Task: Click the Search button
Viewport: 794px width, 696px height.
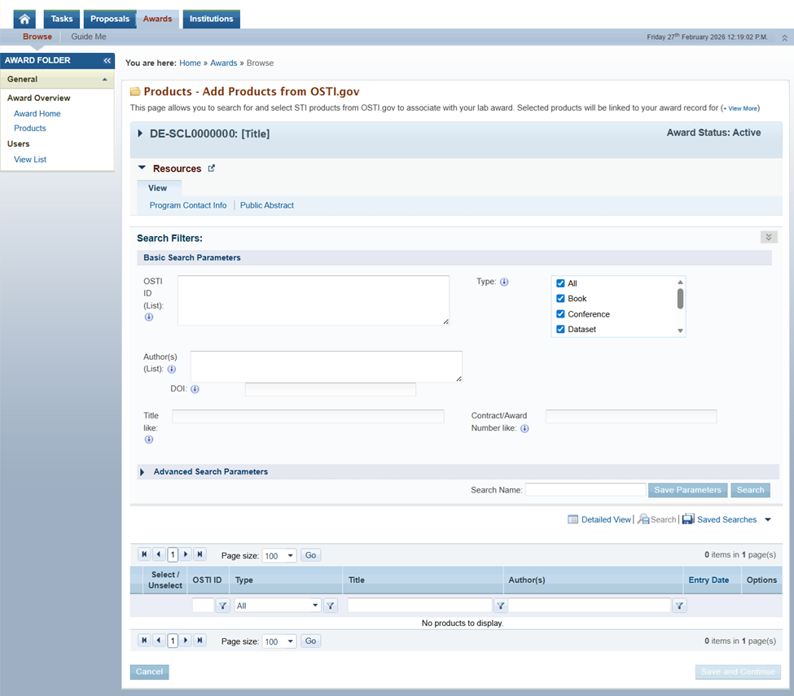Action: [x=750, y=490]
